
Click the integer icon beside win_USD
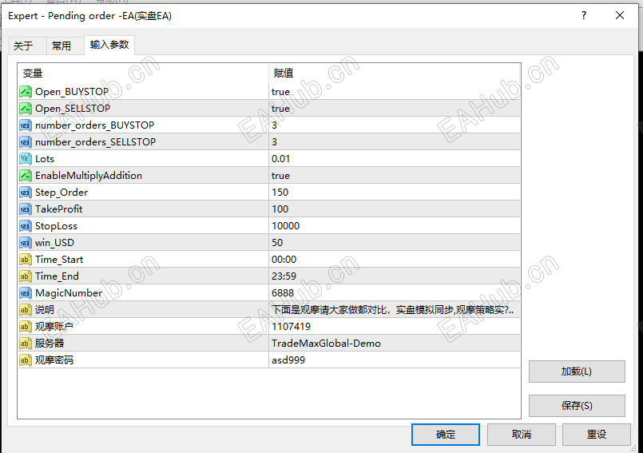26,243
